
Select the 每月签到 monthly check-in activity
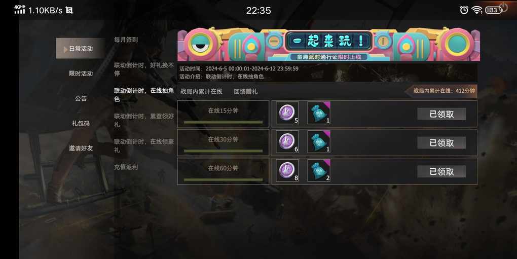coord(126,40)
